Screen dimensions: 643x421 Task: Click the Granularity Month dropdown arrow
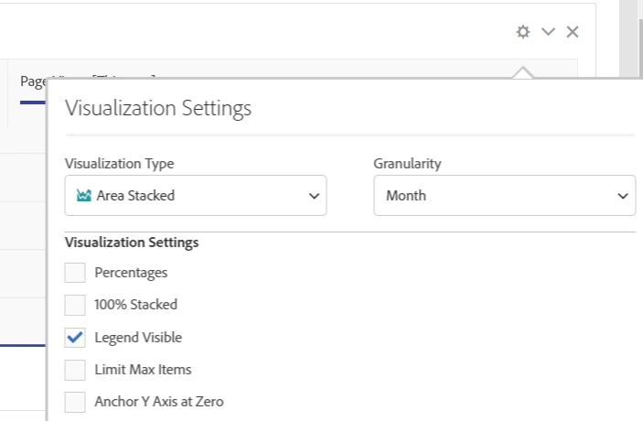[x=623, y=196]
